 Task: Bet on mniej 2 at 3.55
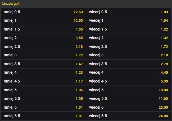pos(43,38)
